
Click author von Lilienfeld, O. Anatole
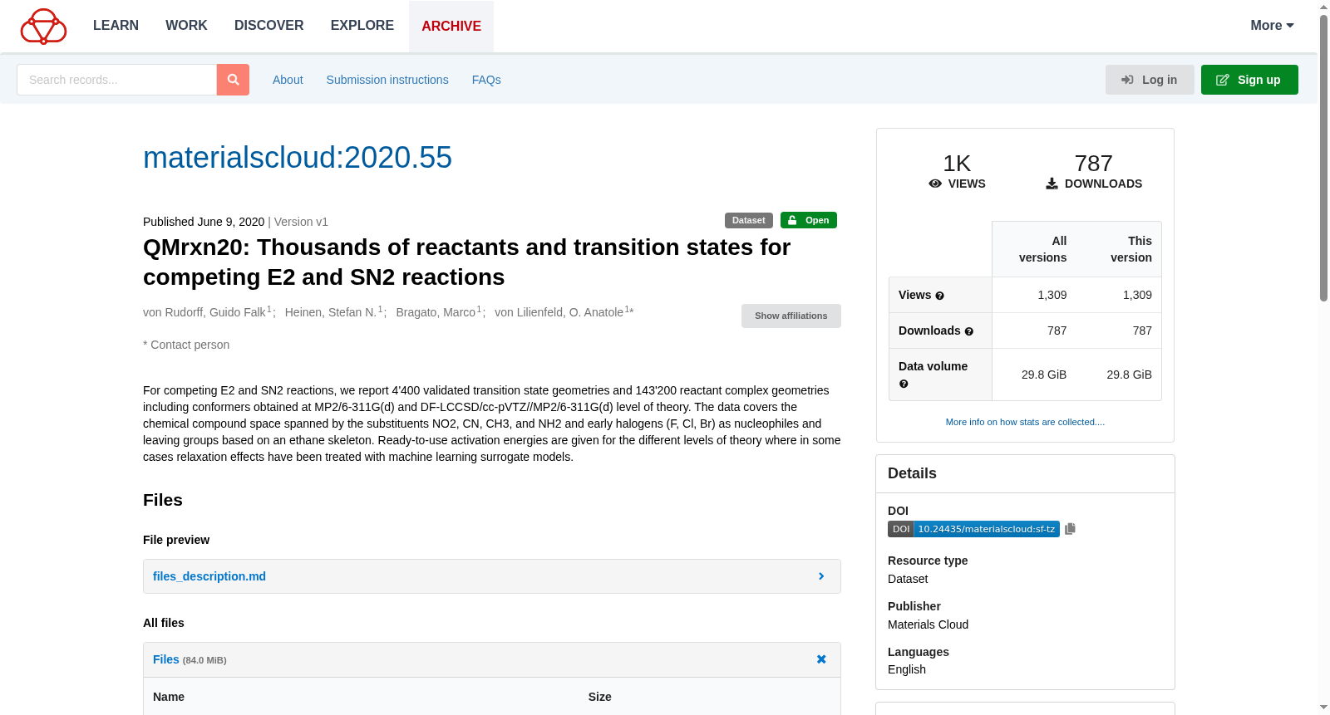(559, 312)
